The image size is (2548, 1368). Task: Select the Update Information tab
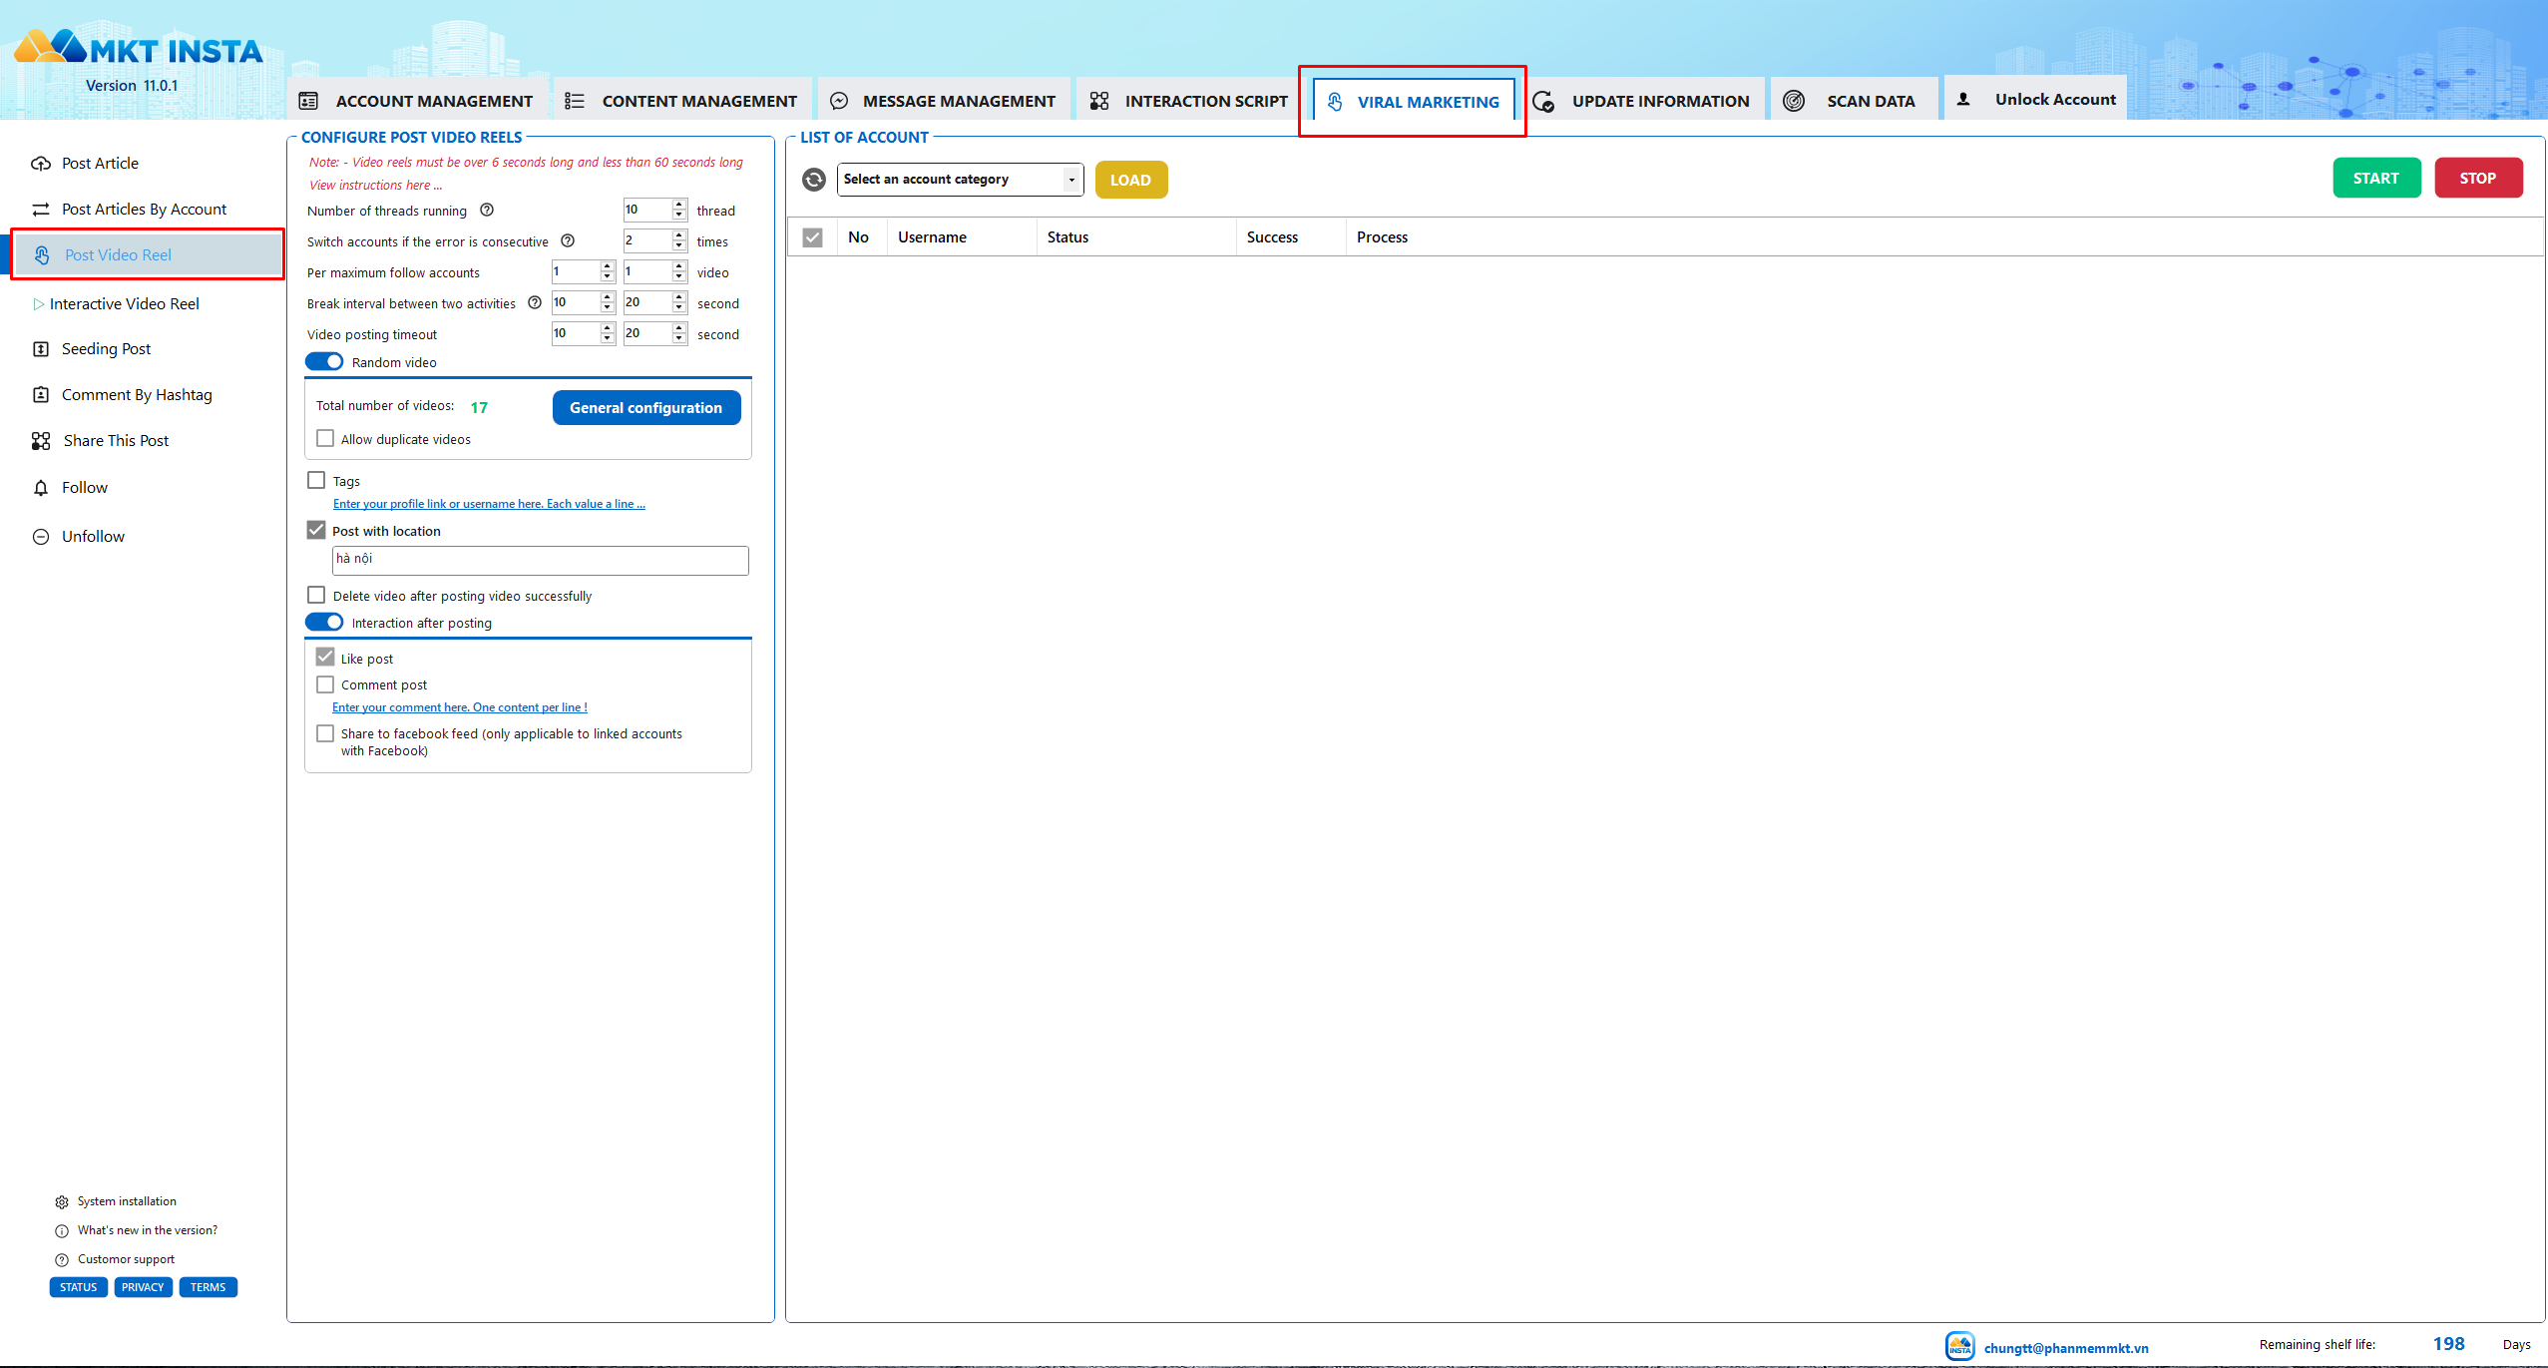[1645, 100]
